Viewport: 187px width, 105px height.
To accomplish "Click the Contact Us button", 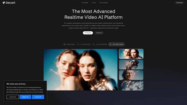I will (x=99, y=33).
